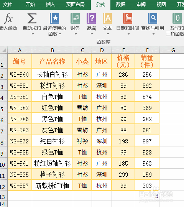Switch to the 插入 Insert tab

click(51, 5)
